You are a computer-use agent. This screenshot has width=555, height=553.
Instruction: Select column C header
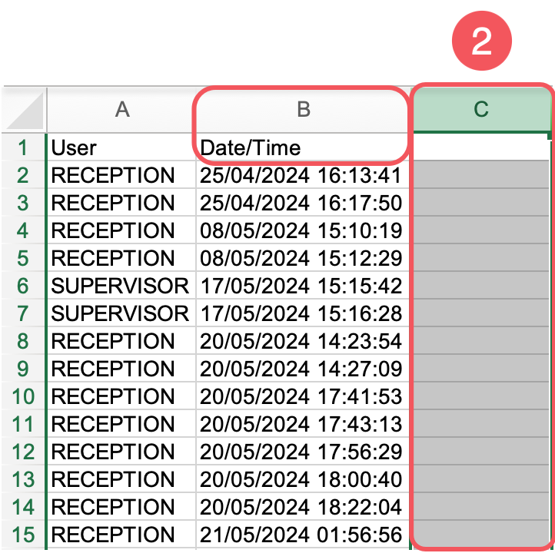click(x=481, y=110)
